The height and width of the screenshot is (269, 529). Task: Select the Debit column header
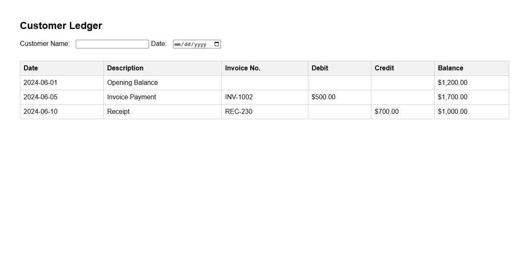pyautogui.click(x=320, y=68)
